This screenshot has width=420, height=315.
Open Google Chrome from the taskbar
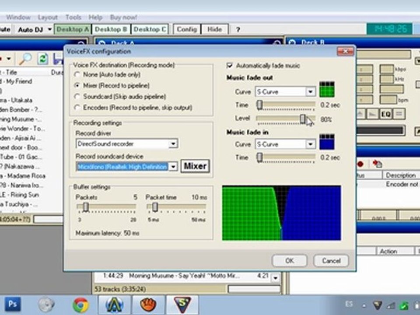pyautogui.click(x=80, y=305)
